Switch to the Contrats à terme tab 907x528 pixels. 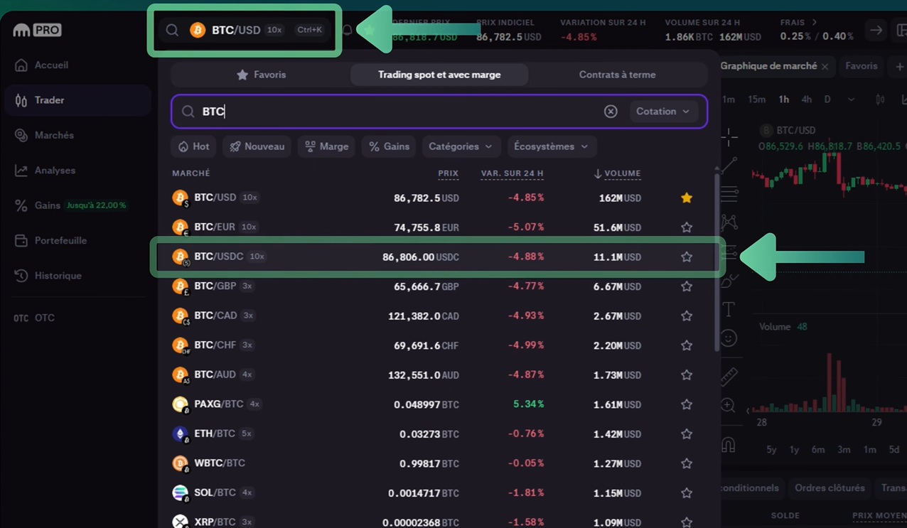[x=617, y=75]
